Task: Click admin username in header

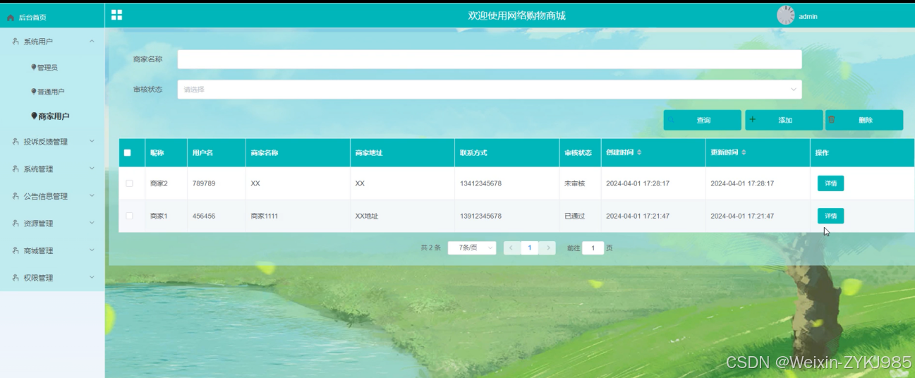Action: 808,16
